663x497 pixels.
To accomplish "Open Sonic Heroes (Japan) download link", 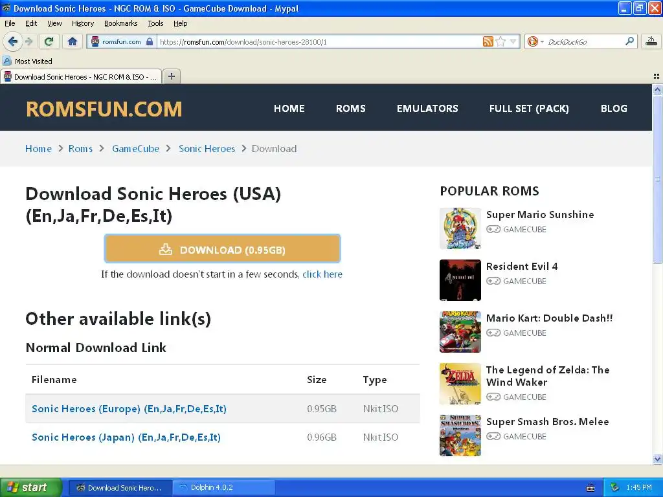I will click(126, 437).
